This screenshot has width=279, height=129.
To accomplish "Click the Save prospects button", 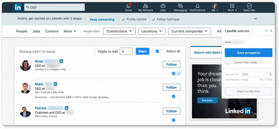I will point(248,53).
